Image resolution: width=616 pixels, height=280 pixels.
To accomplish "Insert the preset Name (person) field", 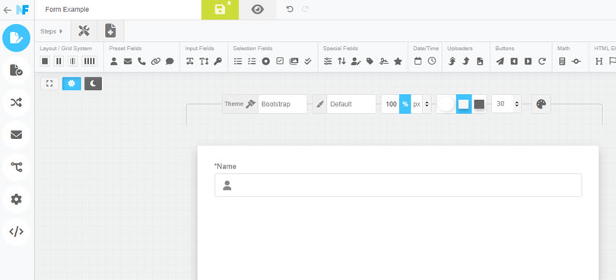I will pos(114,61).
